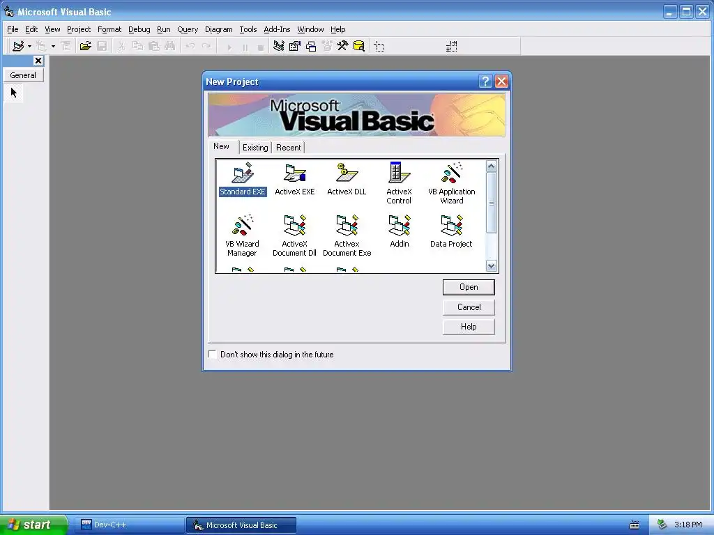
Task: Choose the VB Application Wizard
Action: pyautogui.click(x=451, y=183)
